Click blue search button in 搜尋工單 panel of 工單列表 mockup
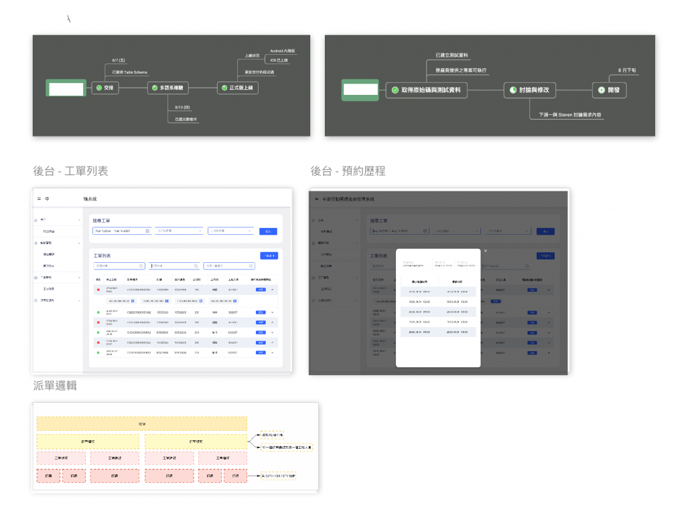Screen dimensions: 686x511 click(268, 231)
